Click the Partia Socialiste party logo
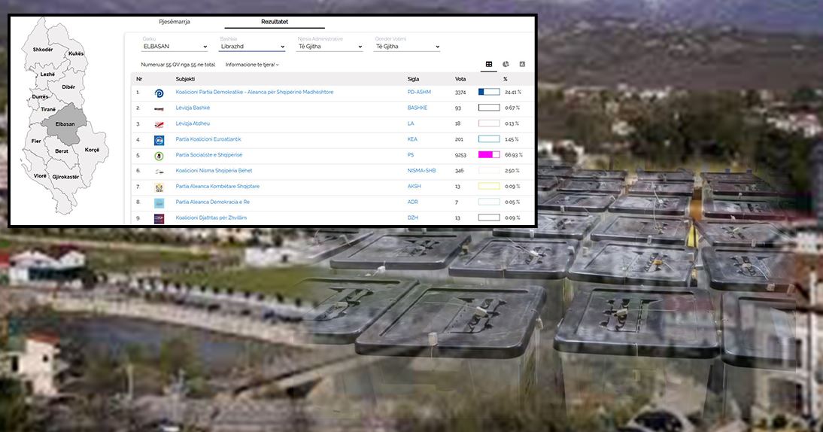 click(x=159, y=156)
